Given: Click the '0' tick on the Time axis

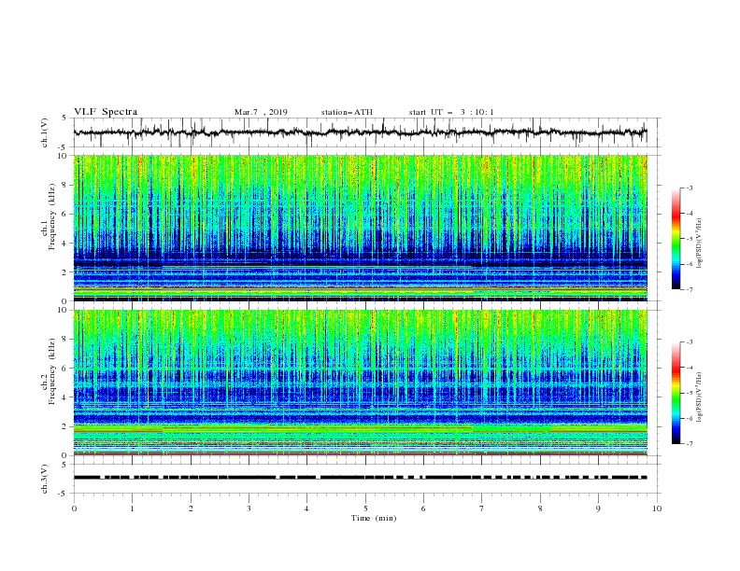Looking at the screenshot, I should [x=74, y=508].
